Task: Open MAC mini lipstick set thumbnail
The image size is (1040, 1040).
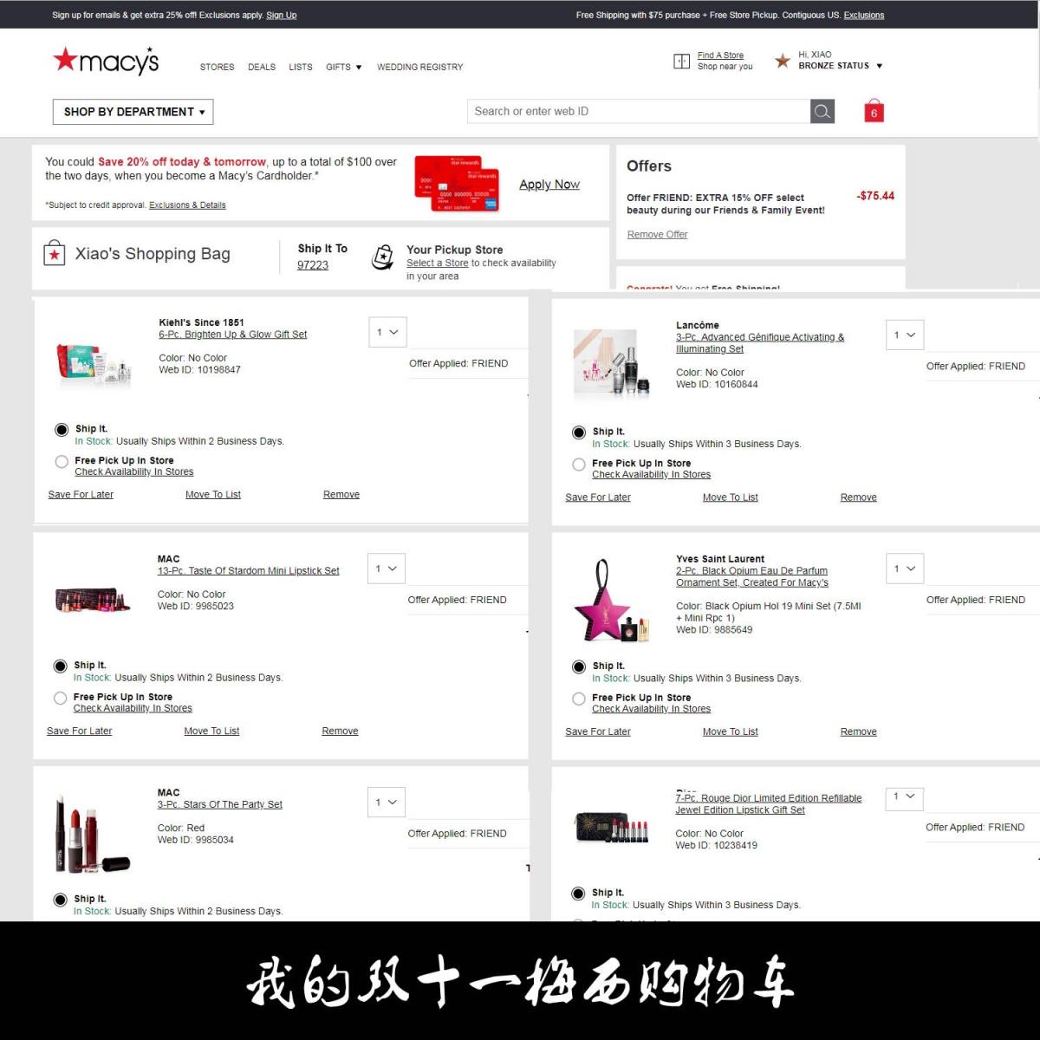Action: tap(93, 599)
